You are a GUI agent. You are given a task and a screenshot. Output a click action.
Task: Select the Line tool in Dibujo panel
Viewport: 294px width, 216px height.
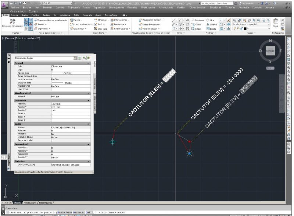(x=174, y=20)
